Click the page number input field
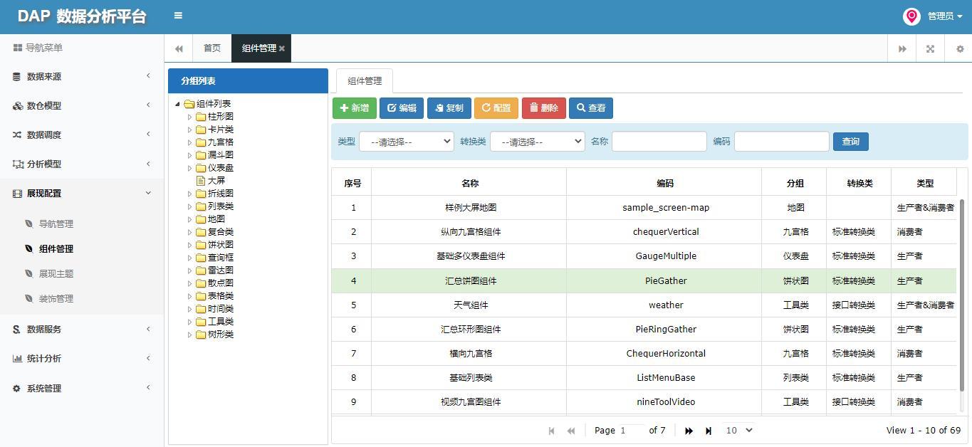The width and height of the screenshot is (972, 447). [x=631, y=430]
